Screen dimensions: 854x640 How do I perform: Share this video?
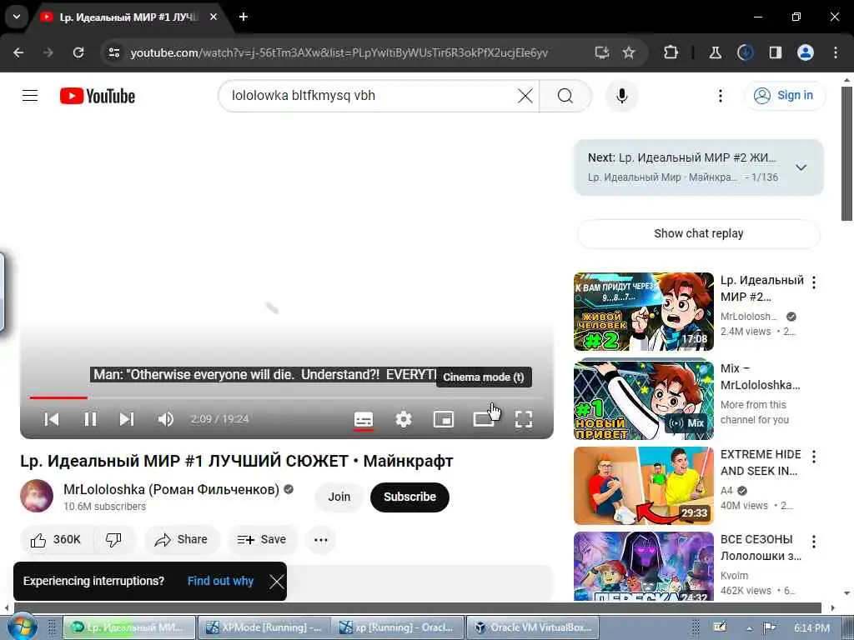click(x=181, y=540)
